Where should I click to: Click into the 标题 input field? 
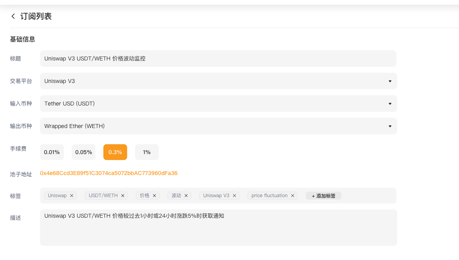[x=218, y=58]
